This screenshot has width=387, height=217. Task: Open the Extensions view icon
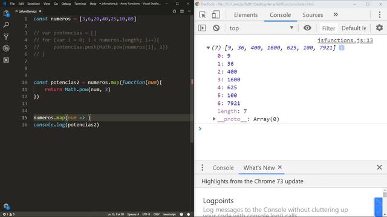click(x=6, y=60)
